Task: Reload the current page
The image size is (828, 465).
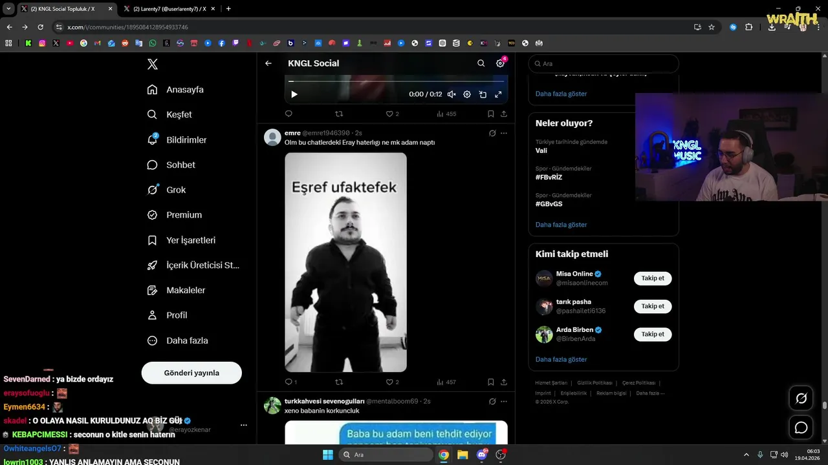Action: 40,27
